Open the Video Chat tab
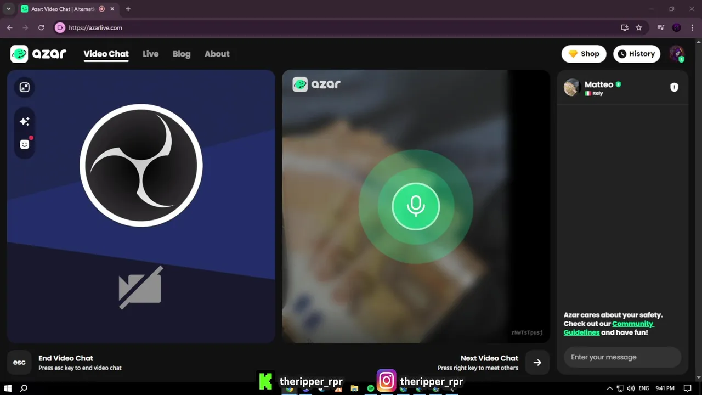This screenshot has width=702, height=395. click(x=106, y=54)
